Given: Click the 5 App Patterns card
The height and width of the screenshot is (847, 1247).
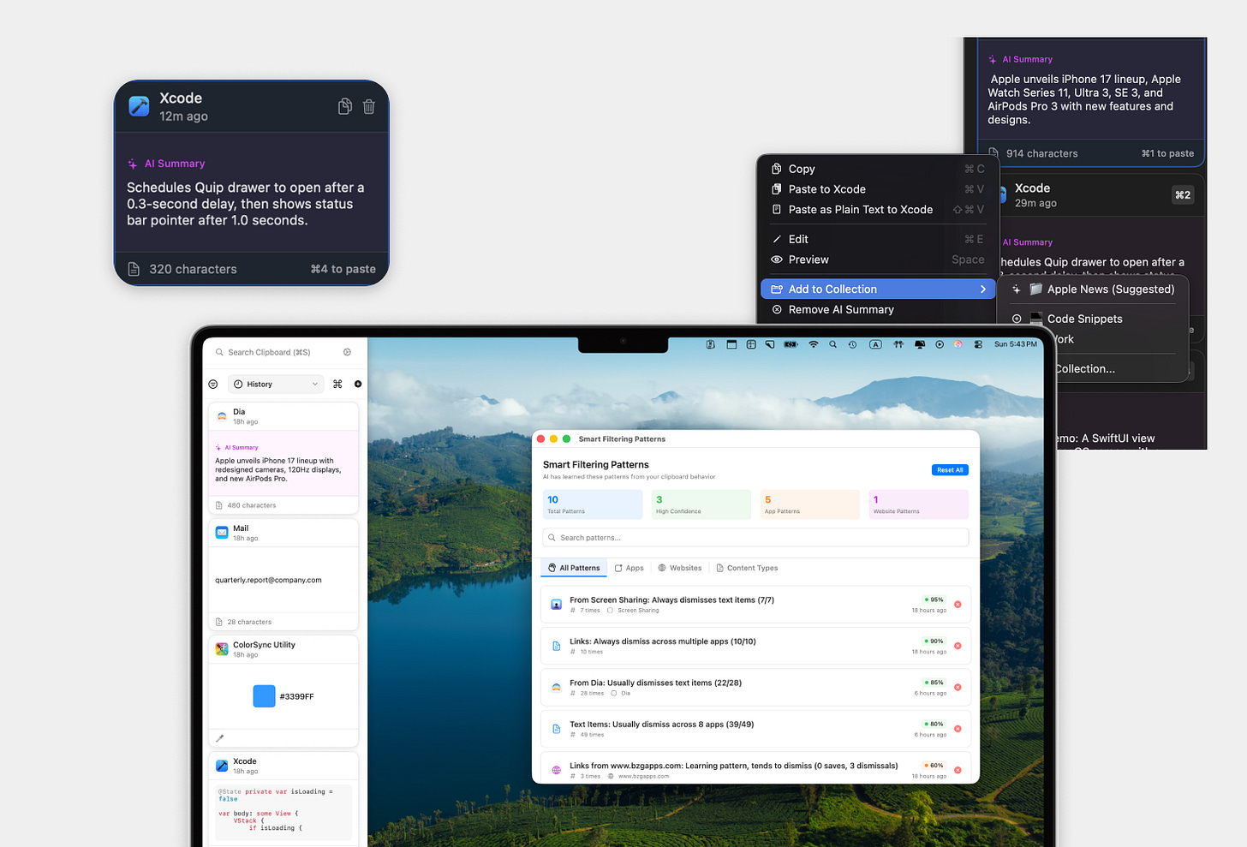Looking at the screenshot, I should [810, 504].
